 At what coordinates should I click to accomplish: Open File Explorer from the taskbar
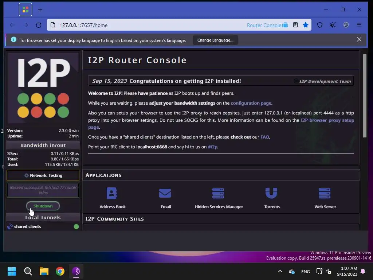[44, 271]
